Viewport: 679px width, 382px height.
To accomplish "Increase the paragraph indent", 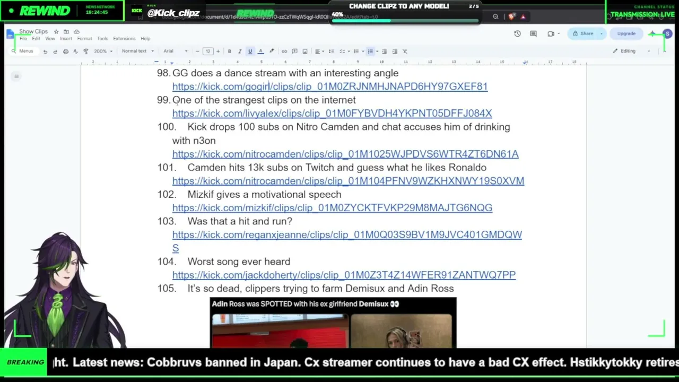I will coord(394,51).
